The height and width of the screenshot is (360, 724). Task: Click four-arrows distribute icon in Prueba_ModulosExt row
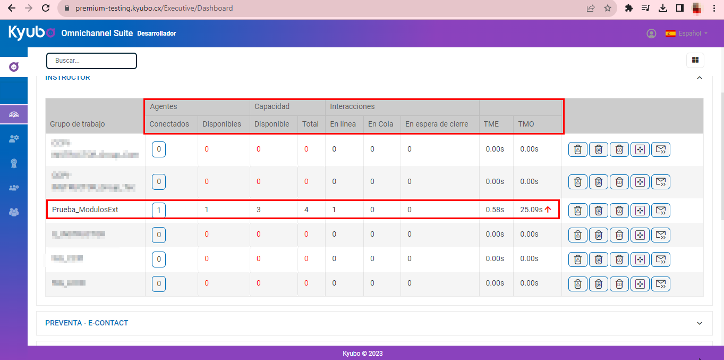[640, 211]
